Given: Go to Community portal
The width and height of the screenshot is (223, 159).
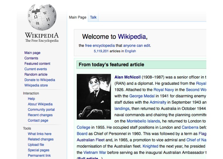Looking at the screenshot, I should 41,109.
